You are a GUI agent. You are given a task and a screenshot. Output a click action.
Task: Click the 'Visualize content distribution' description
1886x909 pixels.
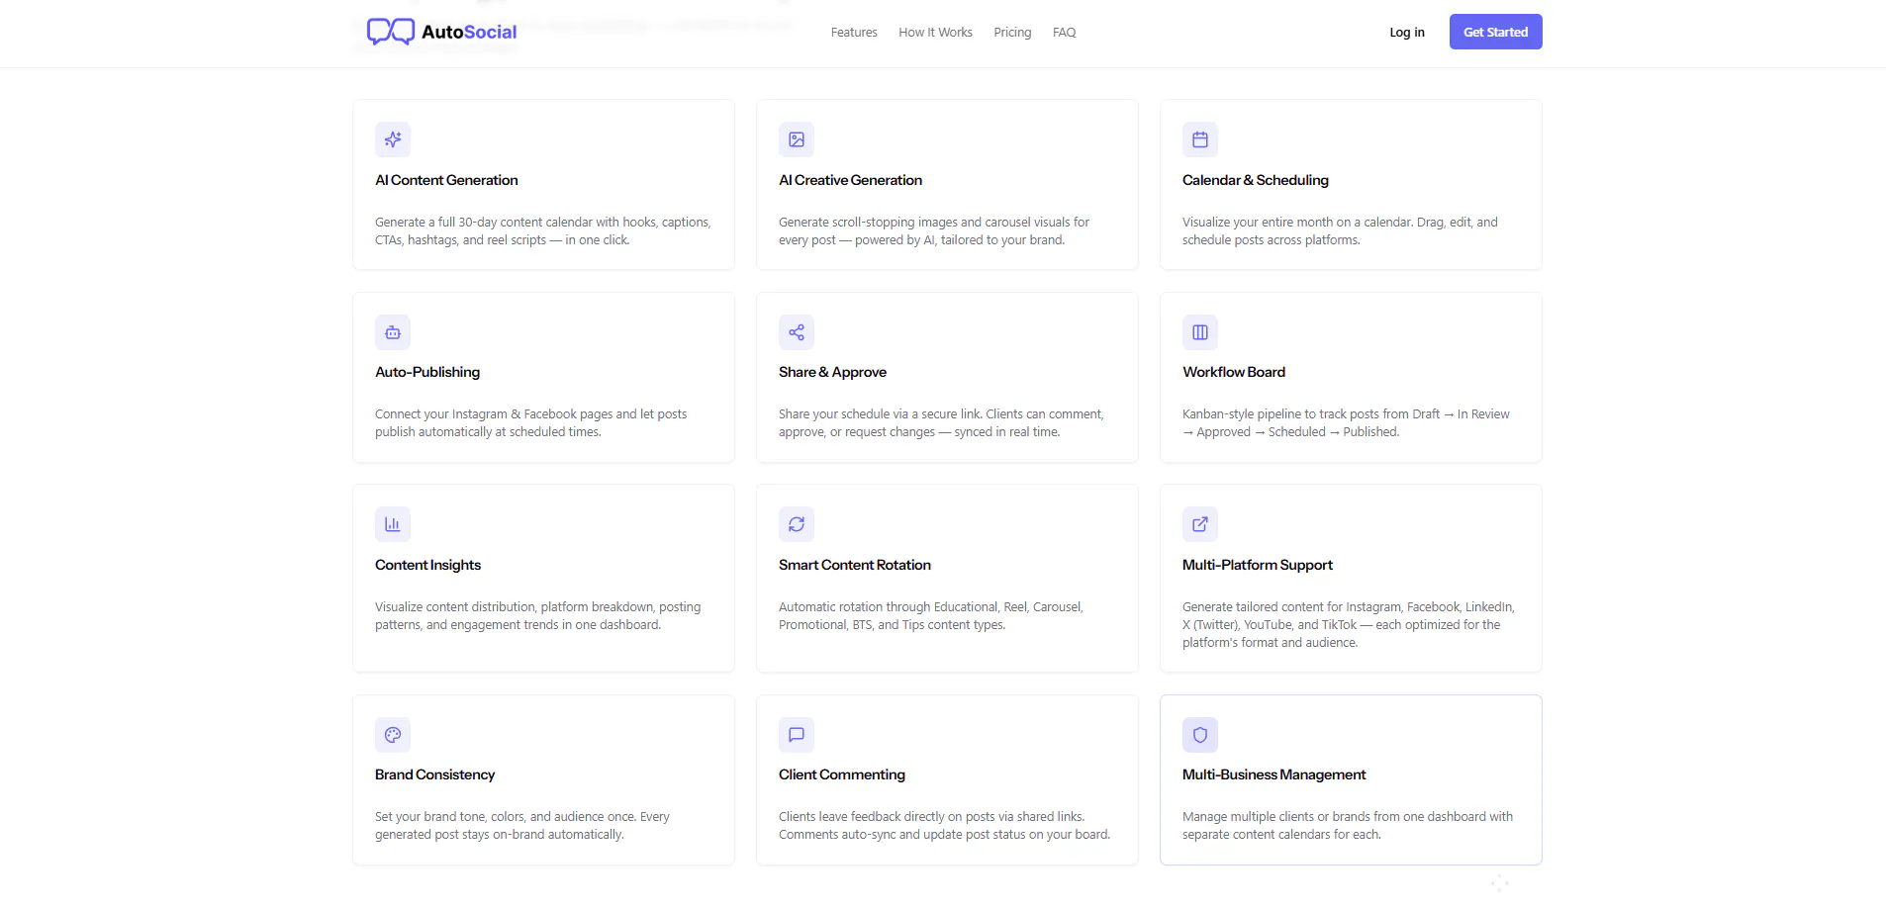click(537, 616)
